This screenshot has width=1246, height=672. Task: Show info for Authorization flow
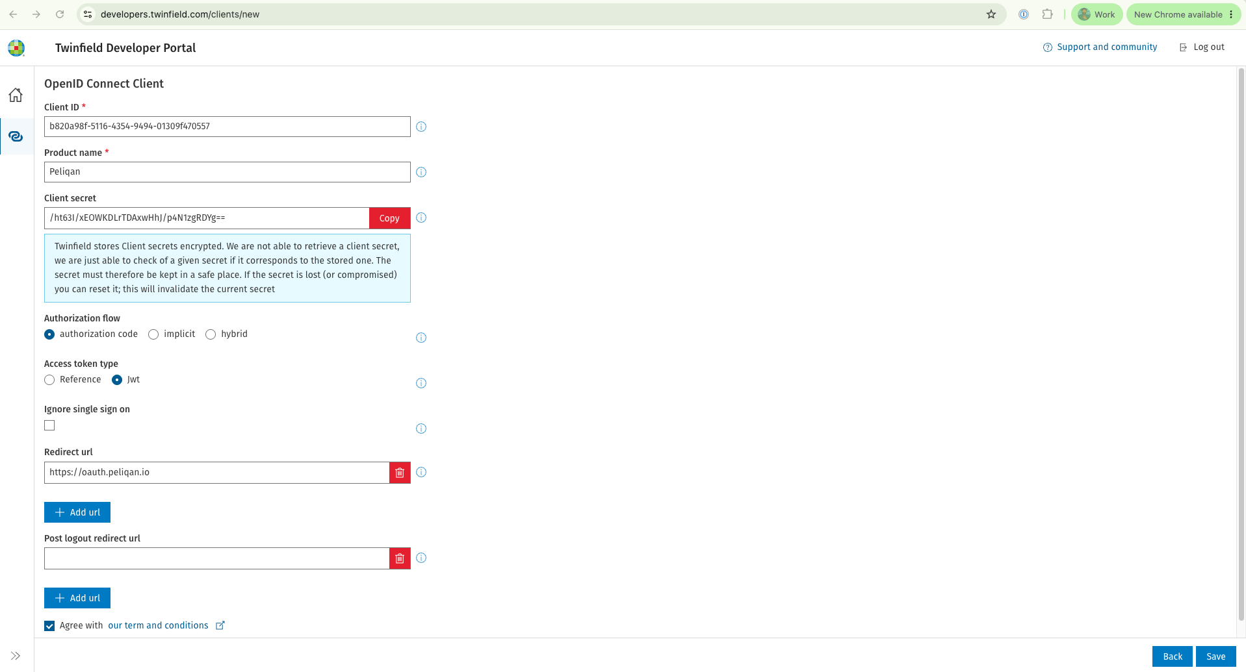[x=421, y=338]
